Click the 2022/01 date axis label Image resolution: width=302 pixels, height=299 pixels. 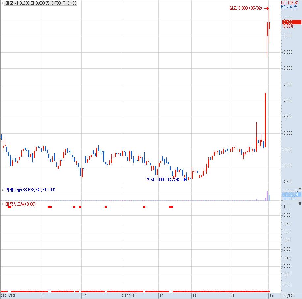pyautogui.click(x=129, y=295)
